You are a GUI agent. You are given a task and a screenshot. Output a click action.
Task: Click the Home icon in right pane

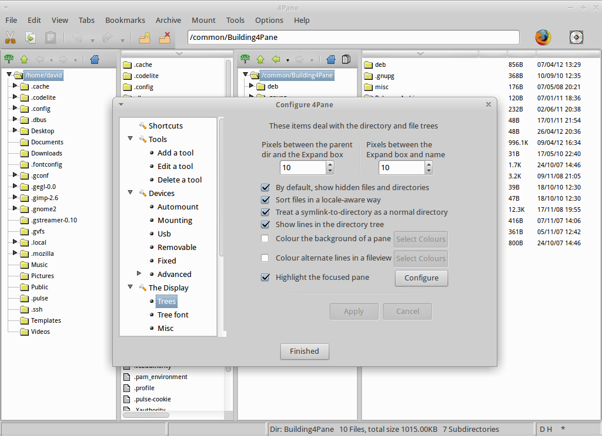(x=331, y=59)
